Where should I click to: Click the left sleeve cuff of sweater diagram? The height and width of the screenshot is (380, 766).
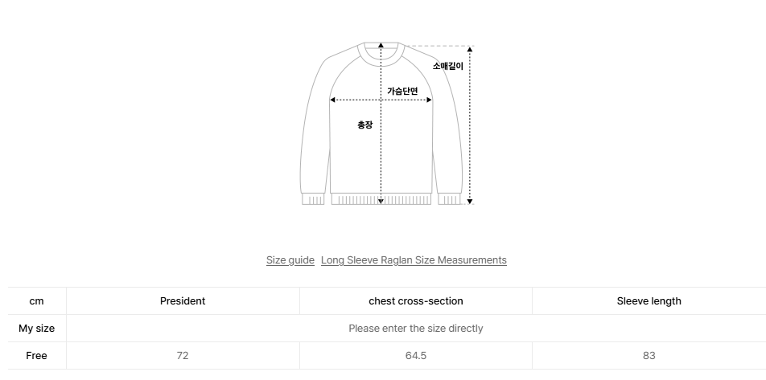click(x=313, y=198)
